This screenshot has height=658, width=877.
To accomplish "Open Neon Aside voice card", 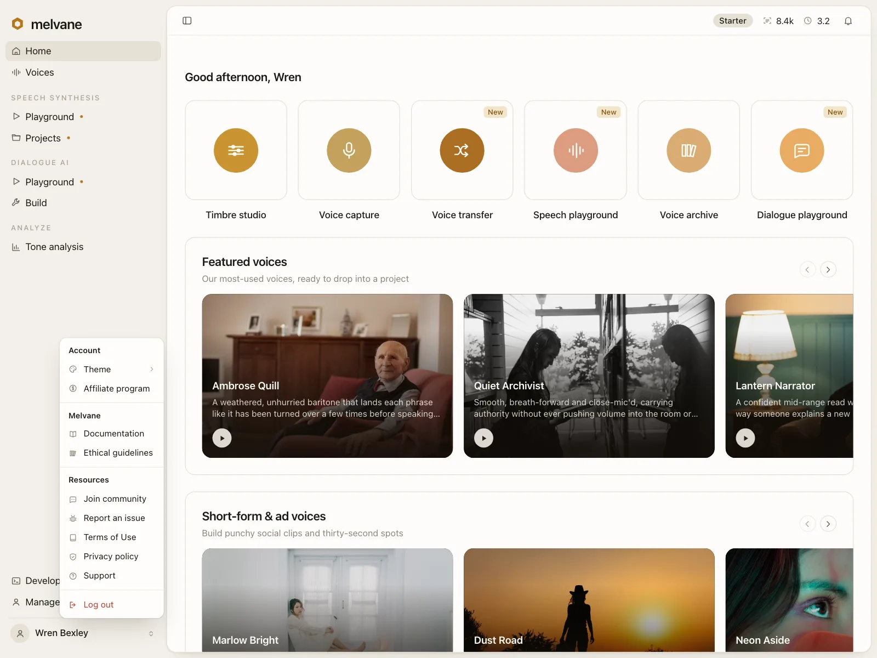I will 789,600.
